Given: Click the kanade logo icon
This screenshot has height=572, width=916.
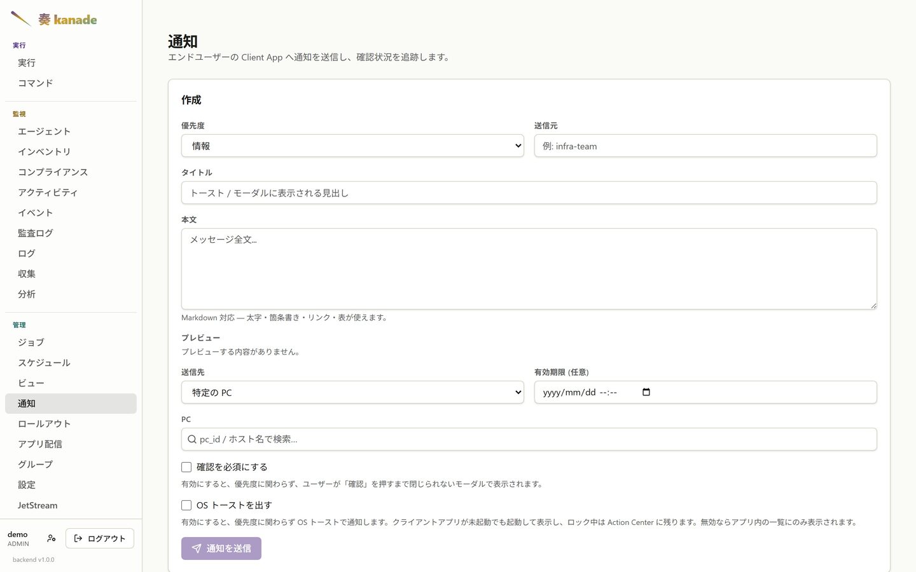Looking at the screenshot, I should pos(21,19).
